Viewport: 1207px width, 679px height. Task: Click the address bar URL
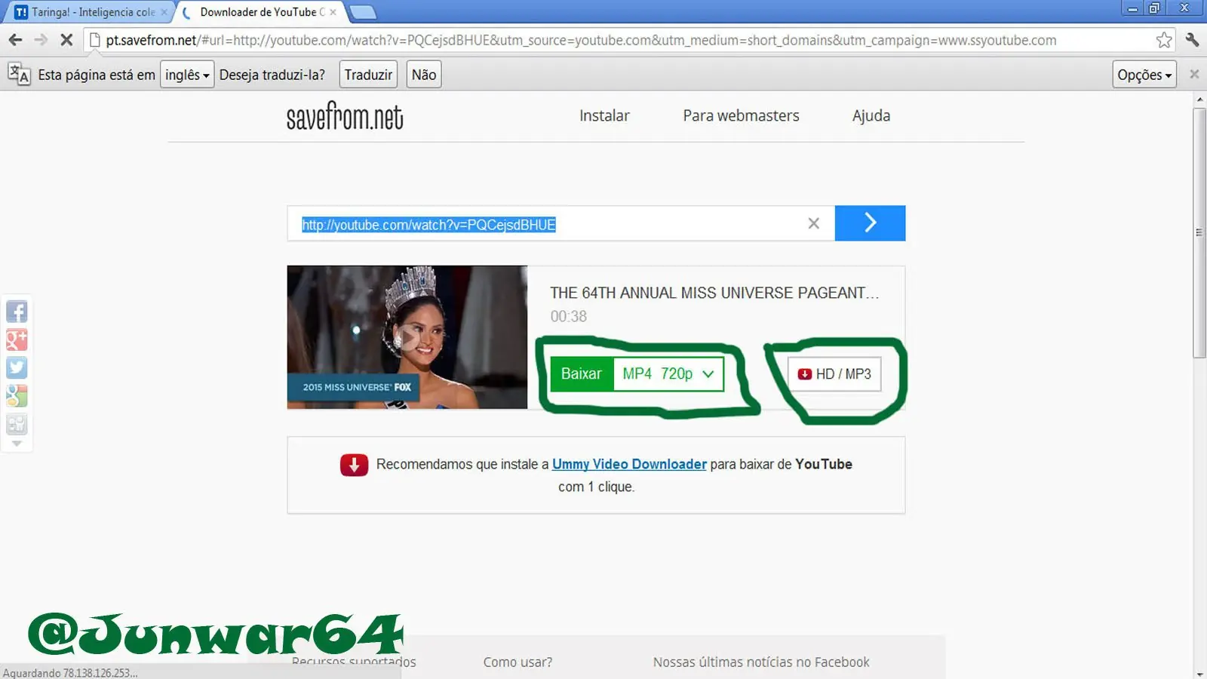point(581,40)
